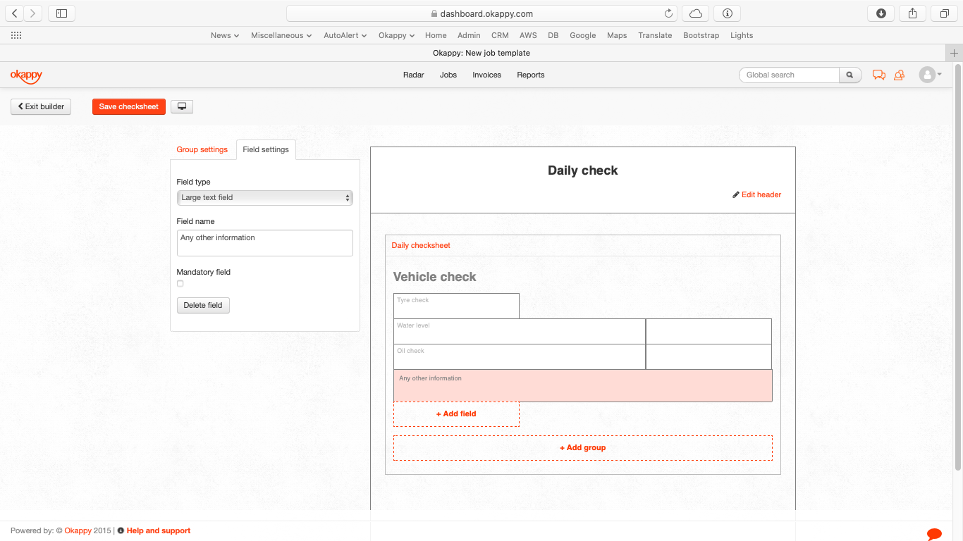Open the favorites grid icon
Image resolution: width=963 pixels, height=541 pixels.
tap(16, 35)
